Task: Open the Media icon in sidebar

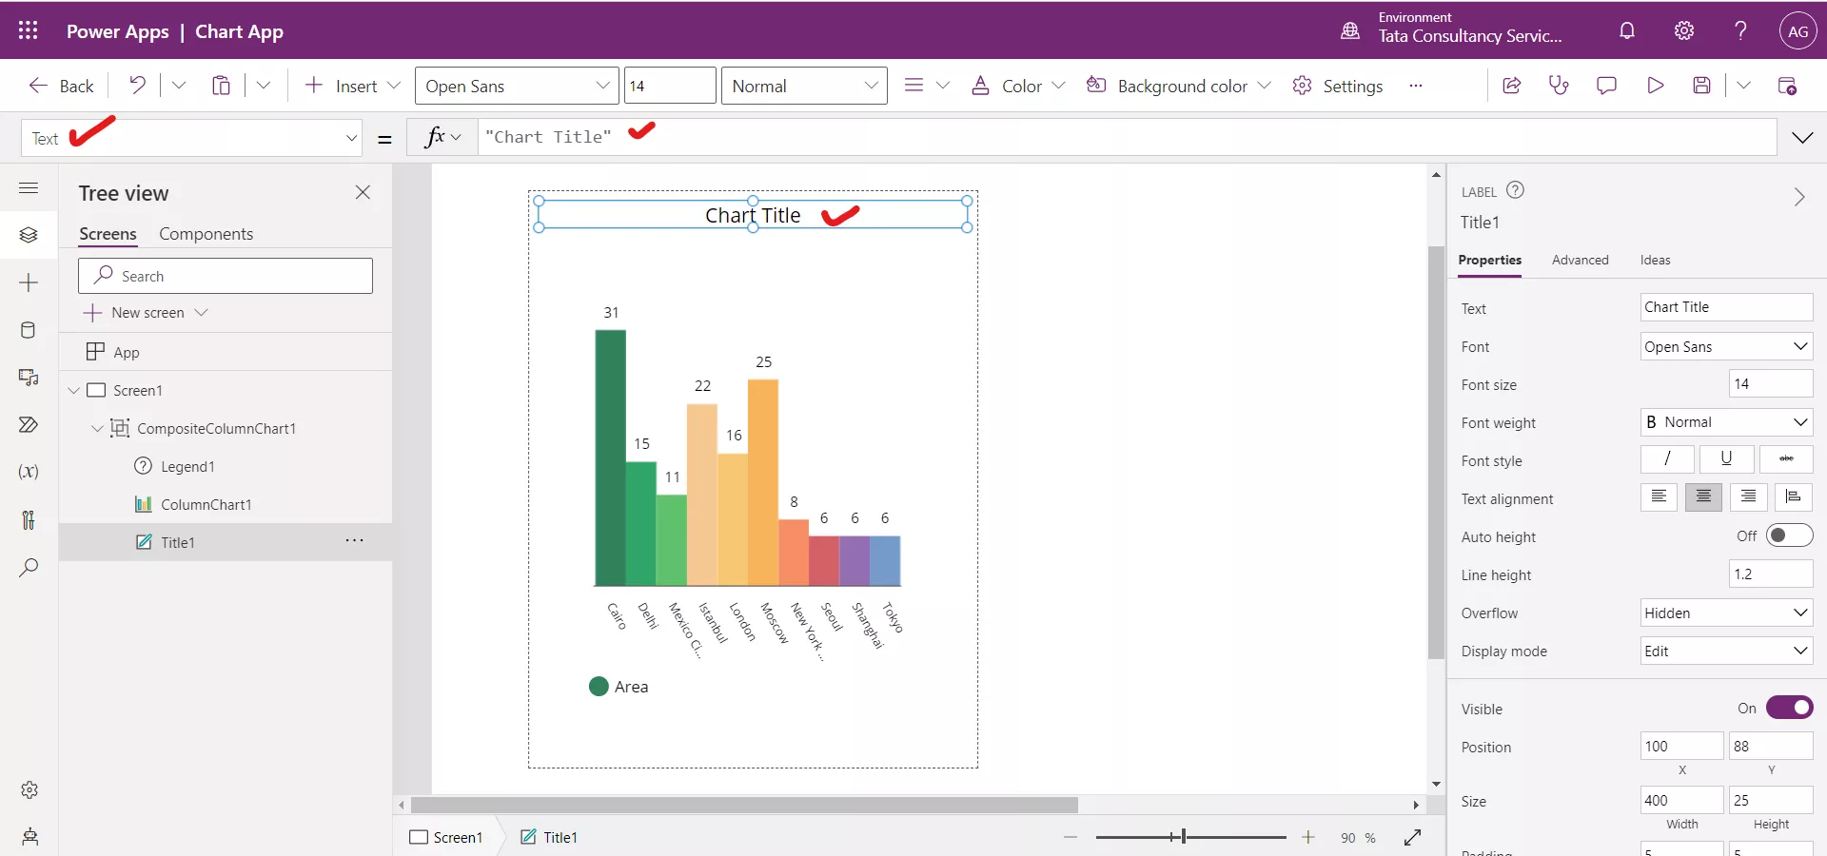Action: coord(29,378)
